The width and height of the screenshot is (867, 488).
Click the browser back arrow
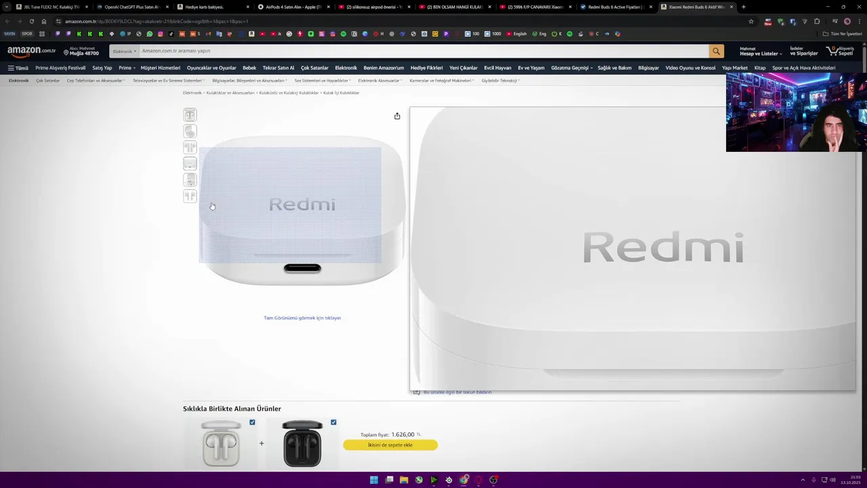pos(6,21)
